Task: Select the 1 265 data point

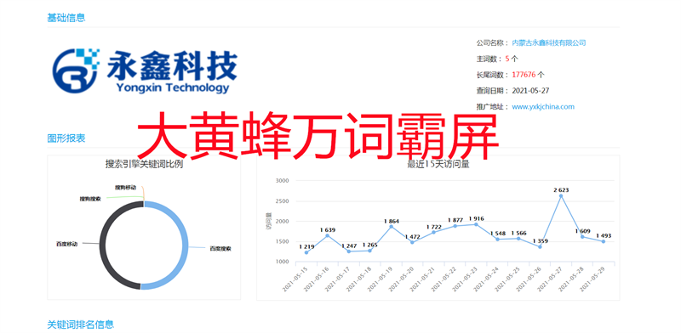Action: (x=370, y=251)
